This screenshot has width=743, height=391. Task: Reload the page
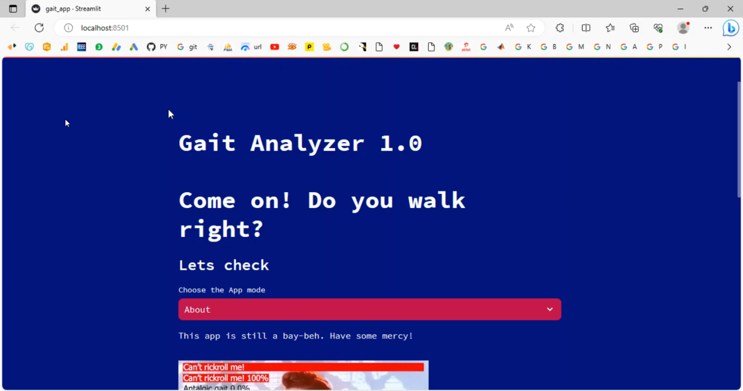[x=39, y=28]
